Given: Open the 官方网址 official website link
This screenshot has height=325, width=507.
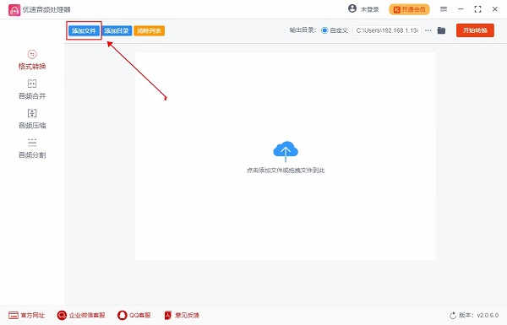Looking at the screenshot, I should click(x=26, y=315).
